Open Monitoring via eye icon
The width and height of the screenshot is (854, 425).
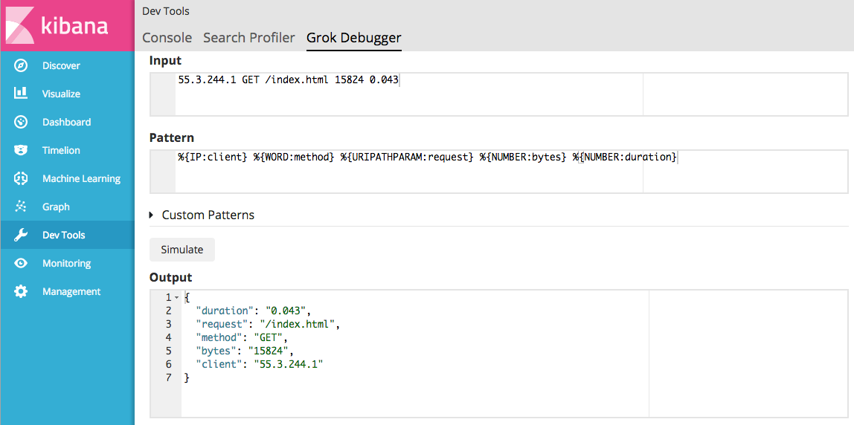tap(21, 263)
